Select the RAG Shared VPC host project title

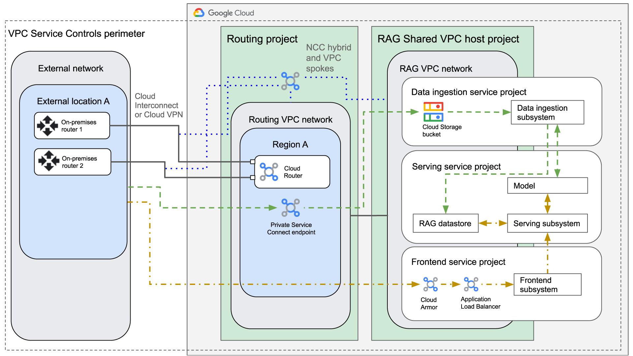coord(448,39)
